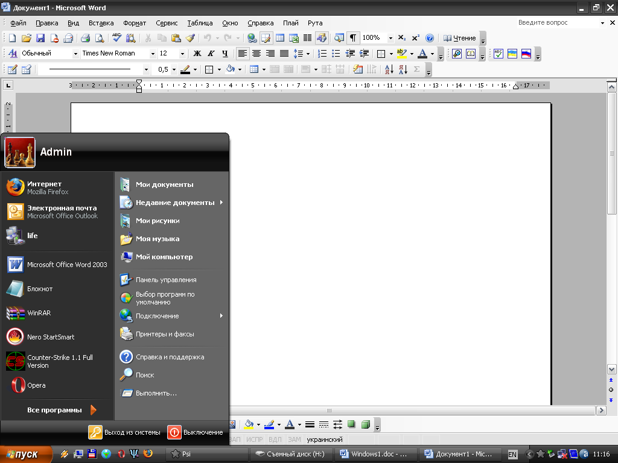Sort ascending in Tables toolbar
The image size is (618, 463).
[389, 70]
